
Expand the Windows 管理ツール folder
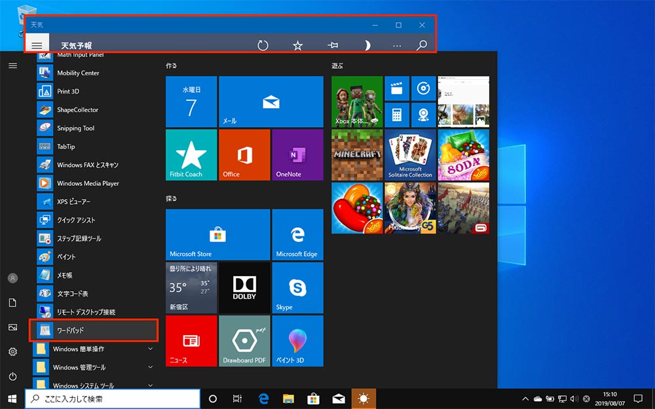click(x=95, y=367)
